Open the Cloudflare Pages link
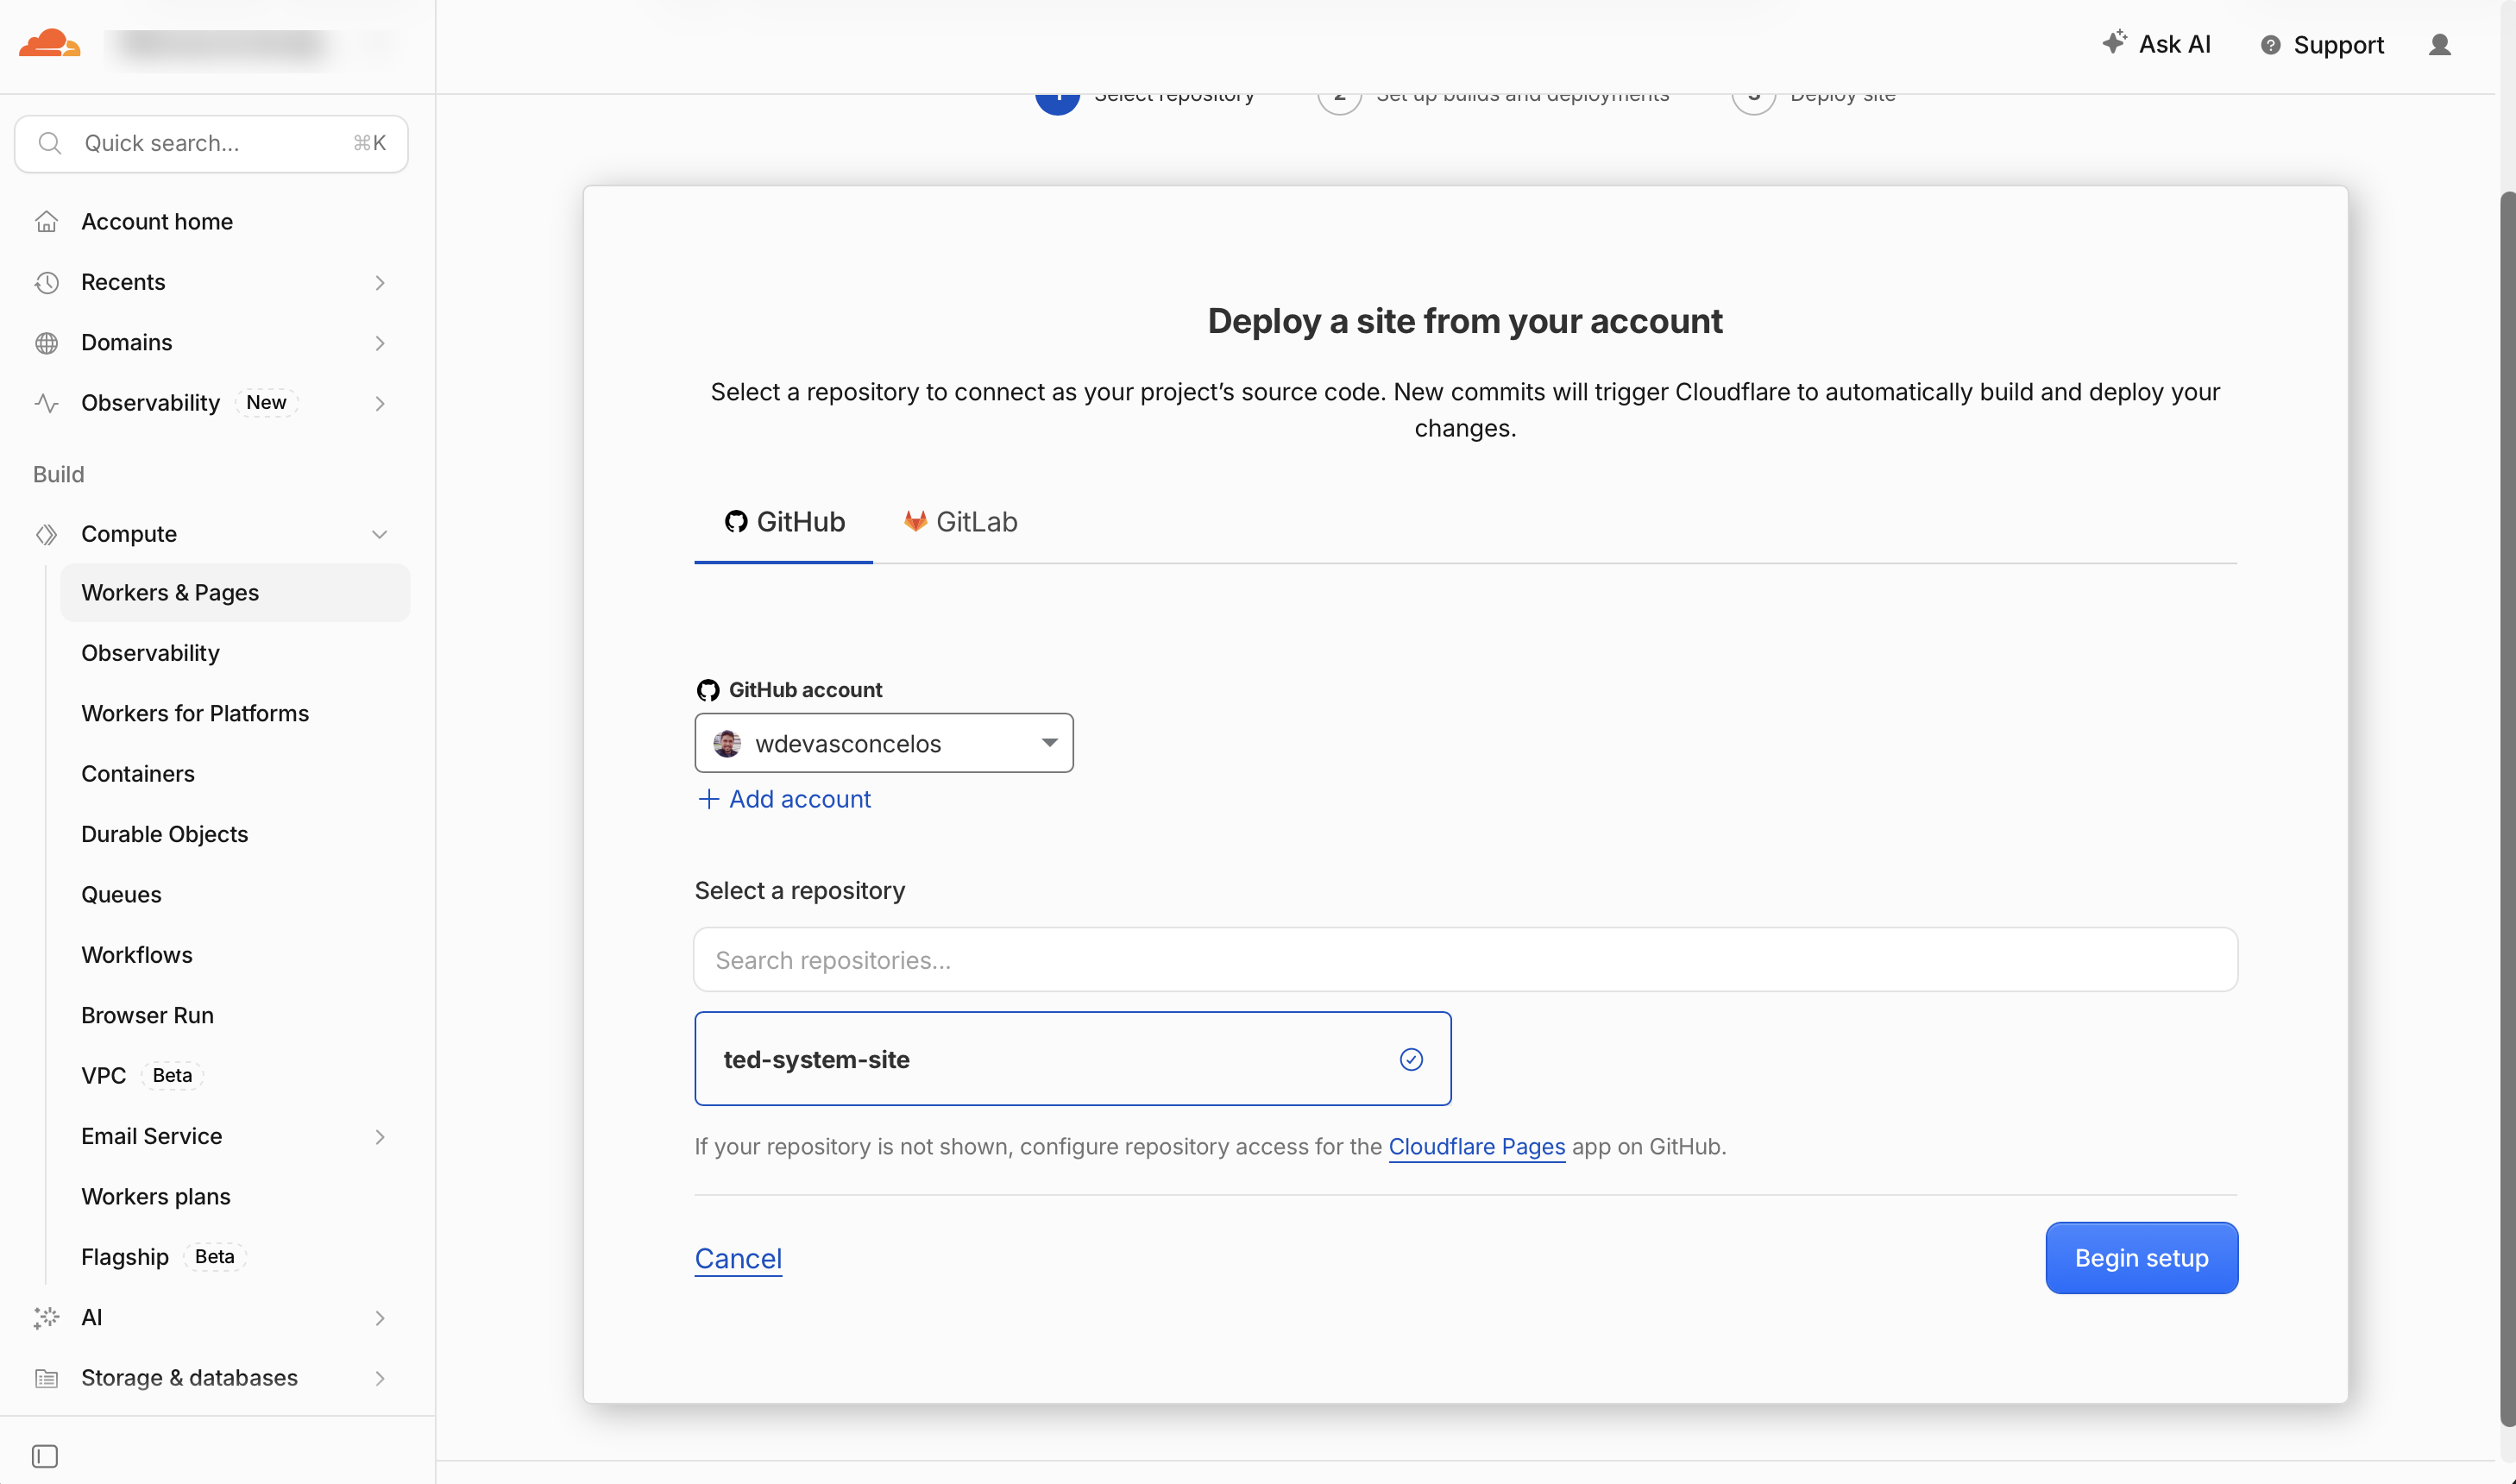 click(x=1477, y=1147)
